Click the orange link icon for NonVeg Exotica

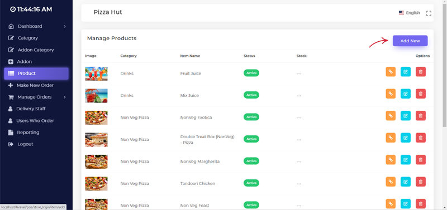pyautogui.click(x=391, y=116)
